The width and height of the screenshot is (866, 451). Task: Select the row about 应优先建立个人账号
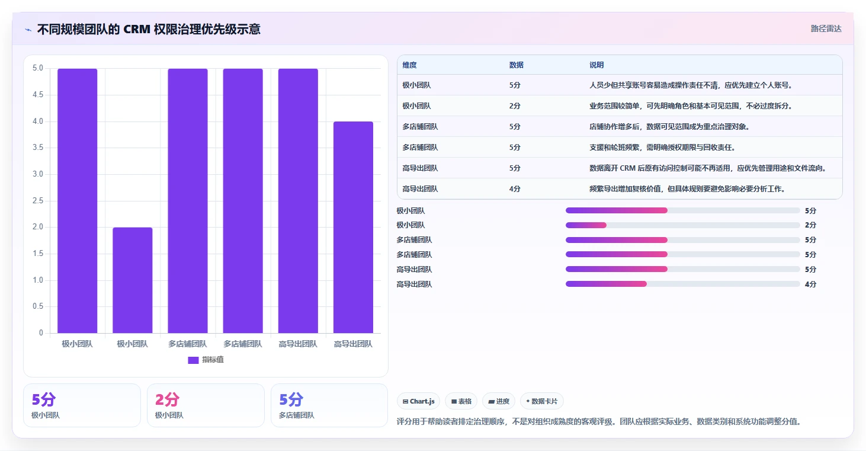(x=620, y=85)
